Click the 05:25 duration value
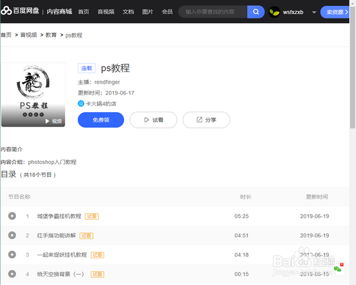356x285 pixels. click(241, 216)
